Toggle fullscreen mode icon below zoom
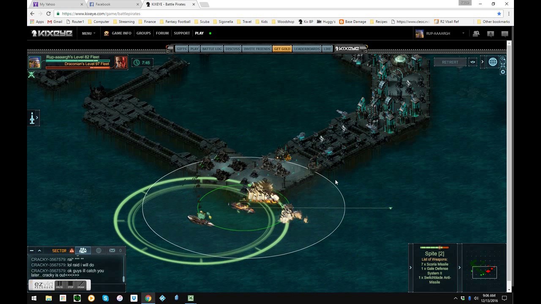This screenshot has width=541, height=304. click(x=503, y=65)
